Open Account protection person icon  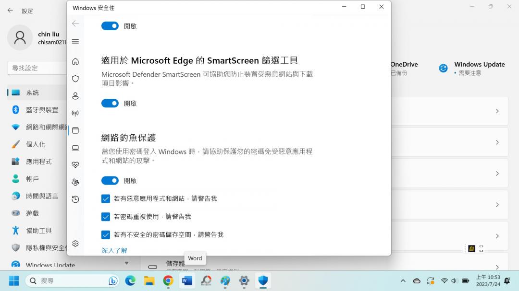[x=75, y=96]
